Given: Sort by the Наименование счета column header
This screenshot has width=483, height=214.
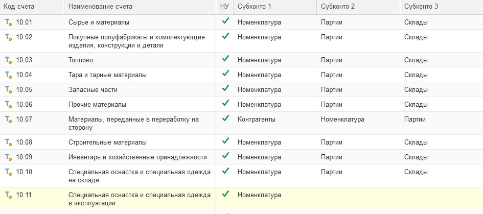Looking at the screenshot, I should (x=100, y=7).
